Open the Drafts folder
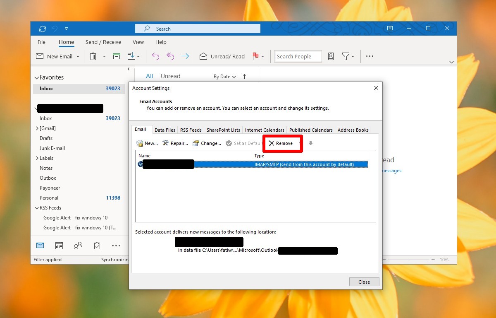The image size is (496, 318). coord(46,138)
